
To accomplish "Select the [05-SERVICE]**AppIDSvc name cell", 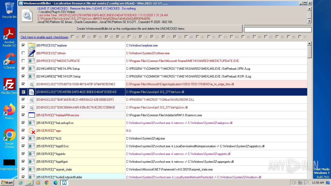I will tap(80, 146).
